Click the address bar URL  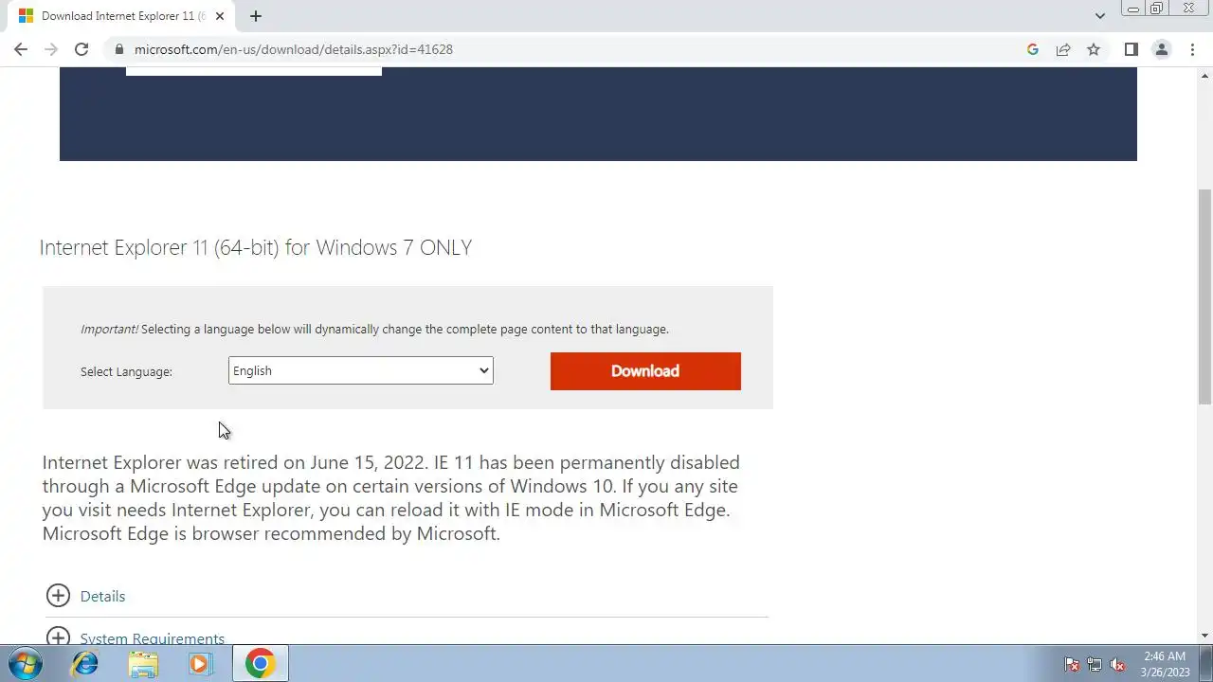294,49
